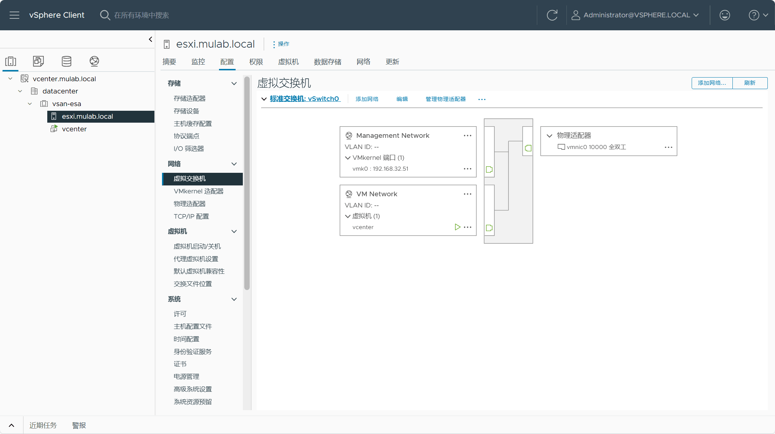Collapse the 虚拟机 settings section
Viewport: 775px width, 434px height.
234,232
